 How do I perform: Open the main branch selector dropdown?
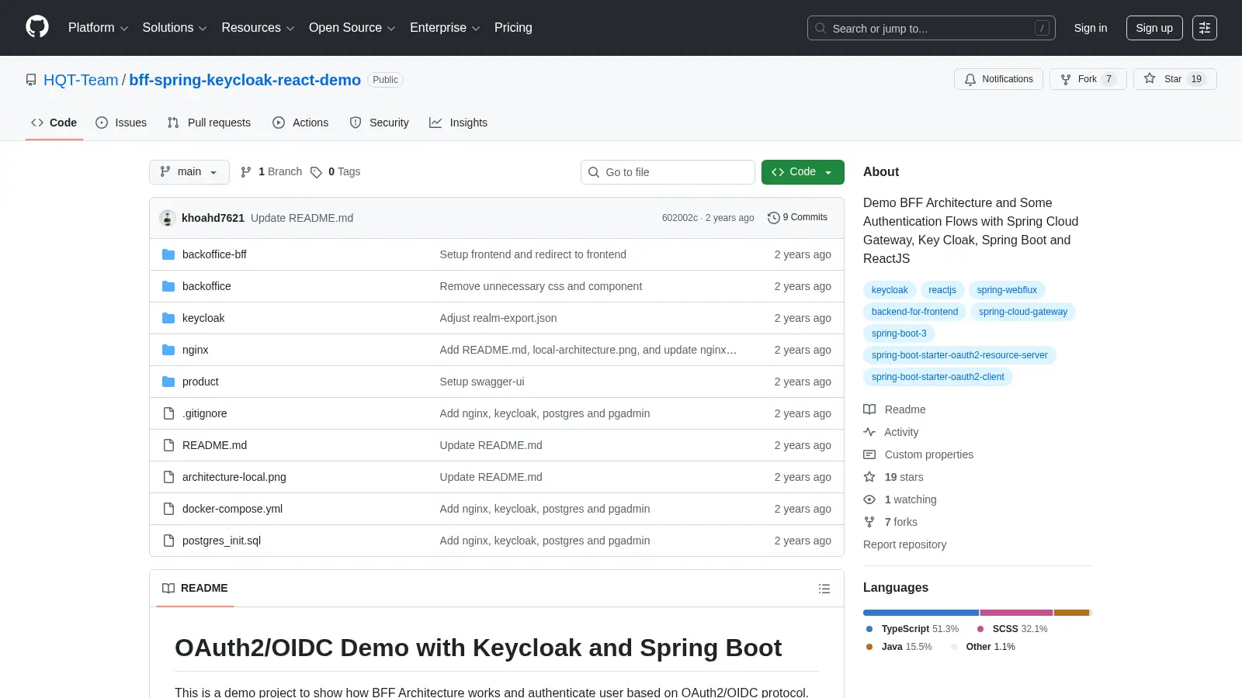[x=189, y=172]
